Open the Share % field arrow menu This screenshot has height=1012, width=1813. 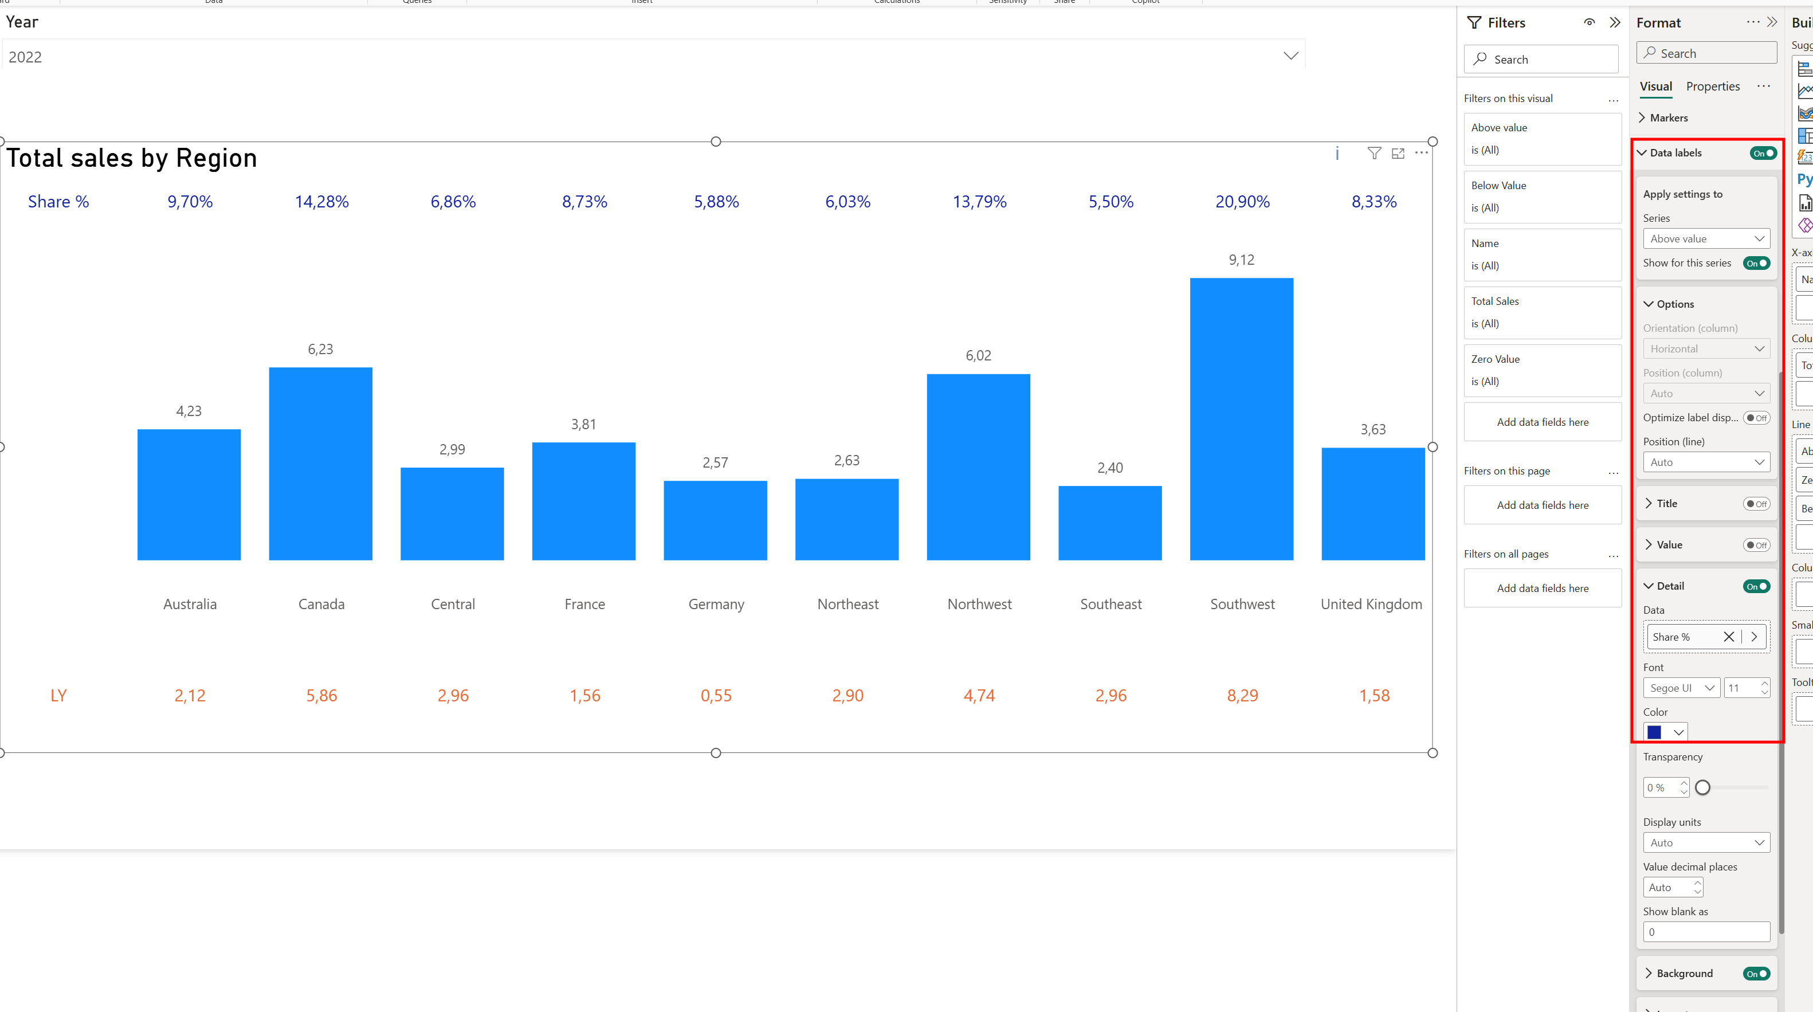tap(1754, 637)
